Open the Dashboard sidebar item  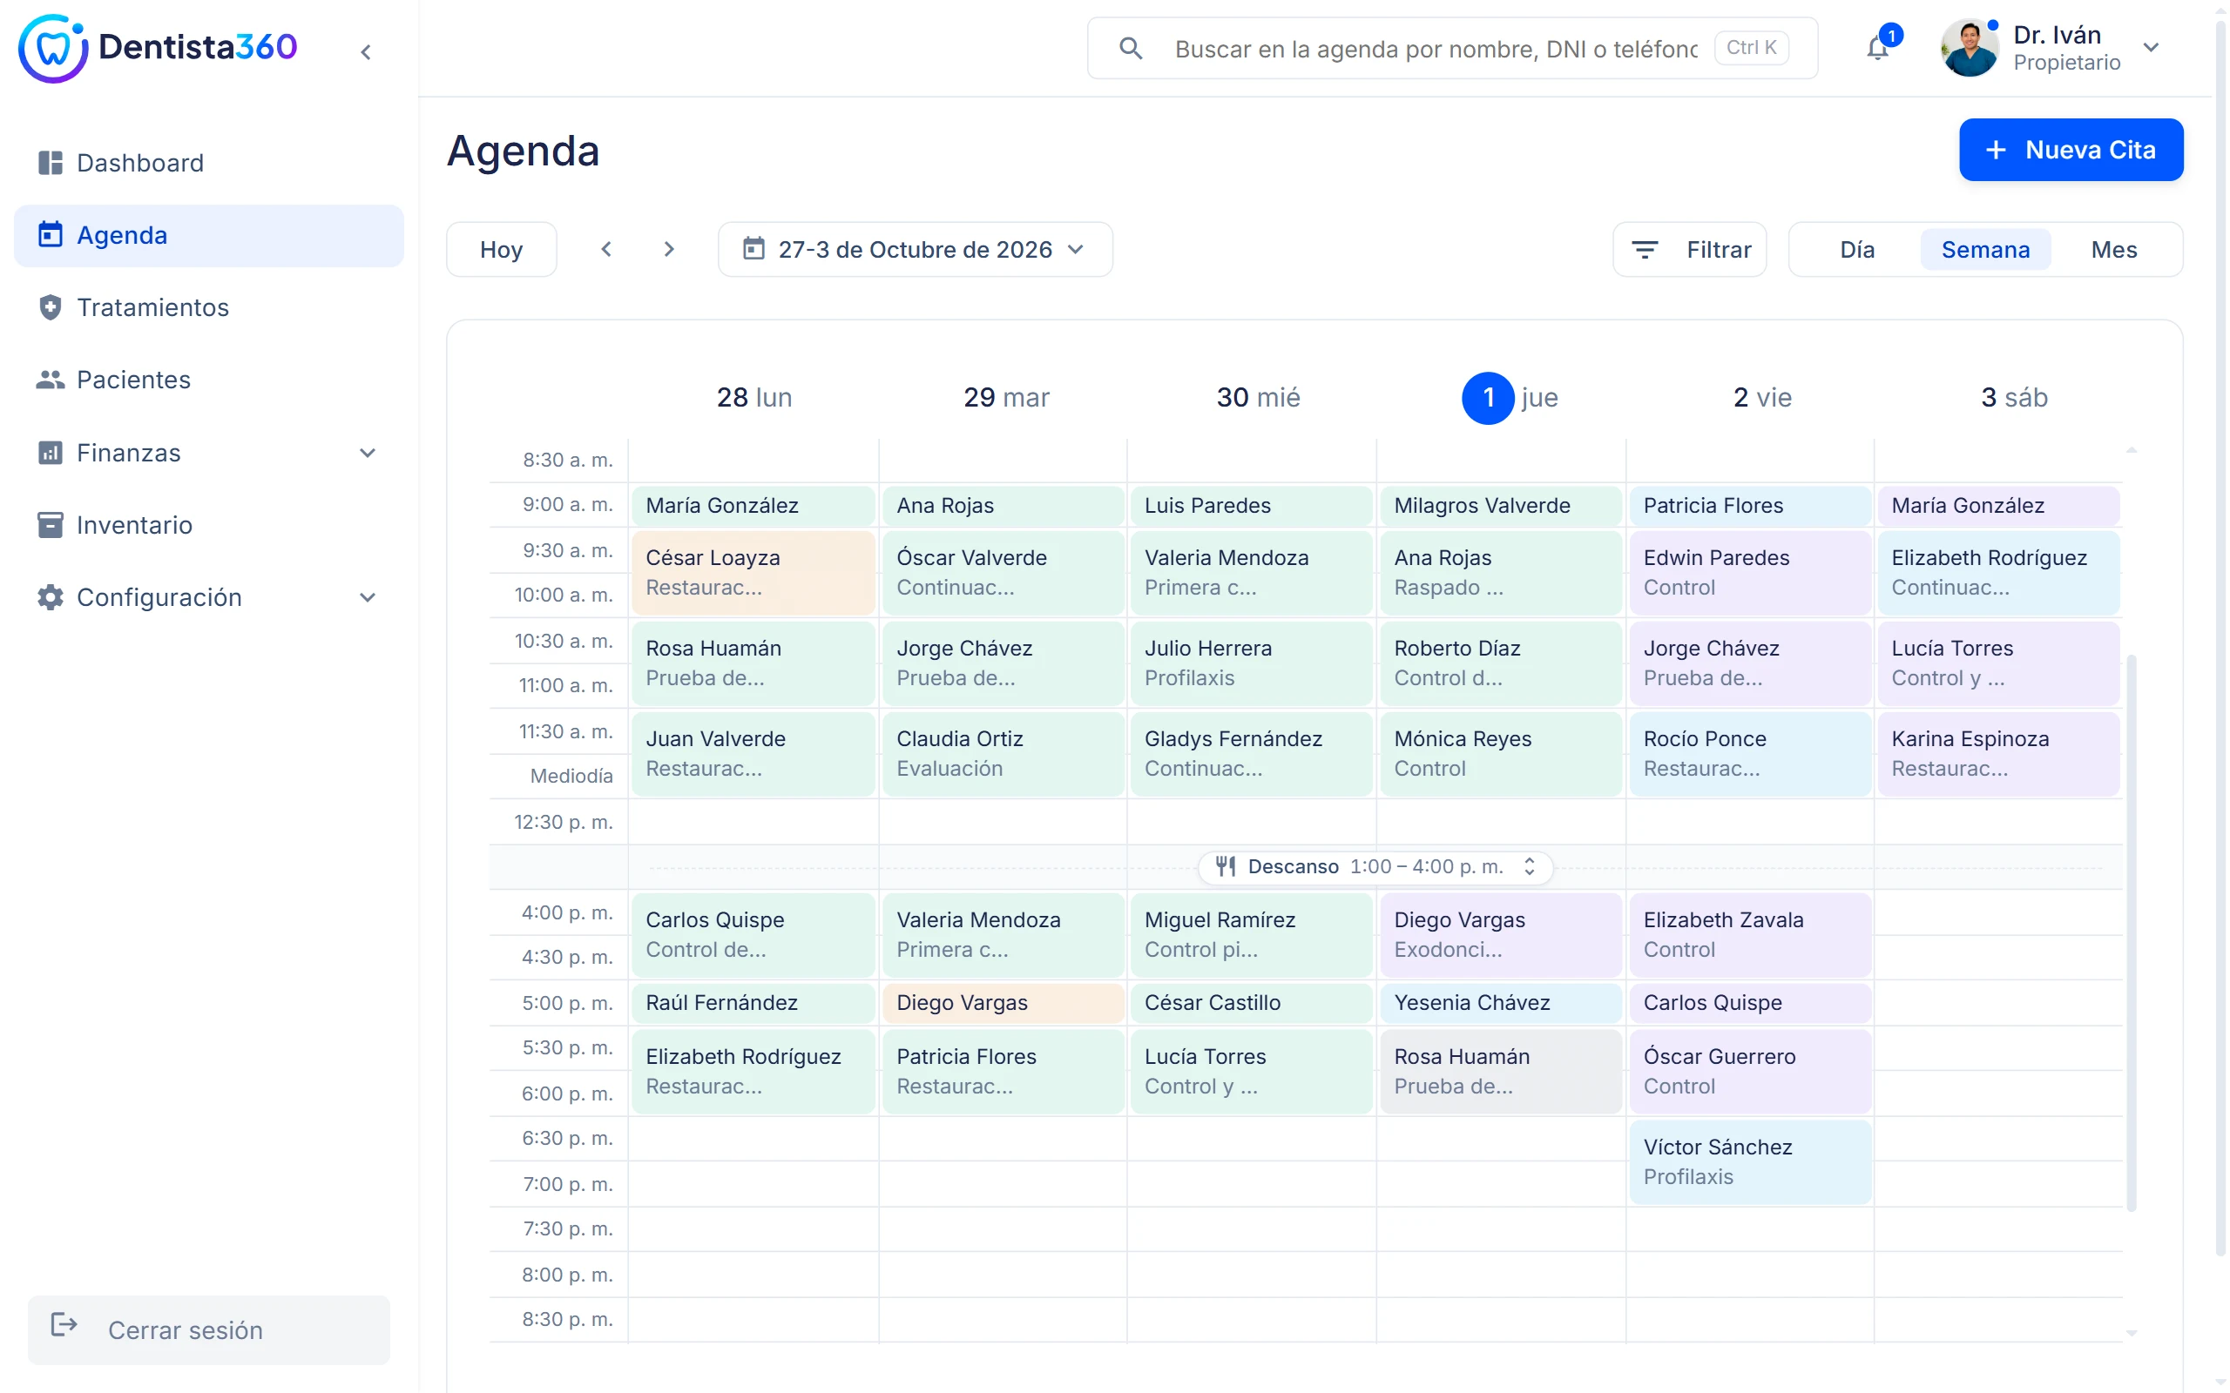pos(208,163)
